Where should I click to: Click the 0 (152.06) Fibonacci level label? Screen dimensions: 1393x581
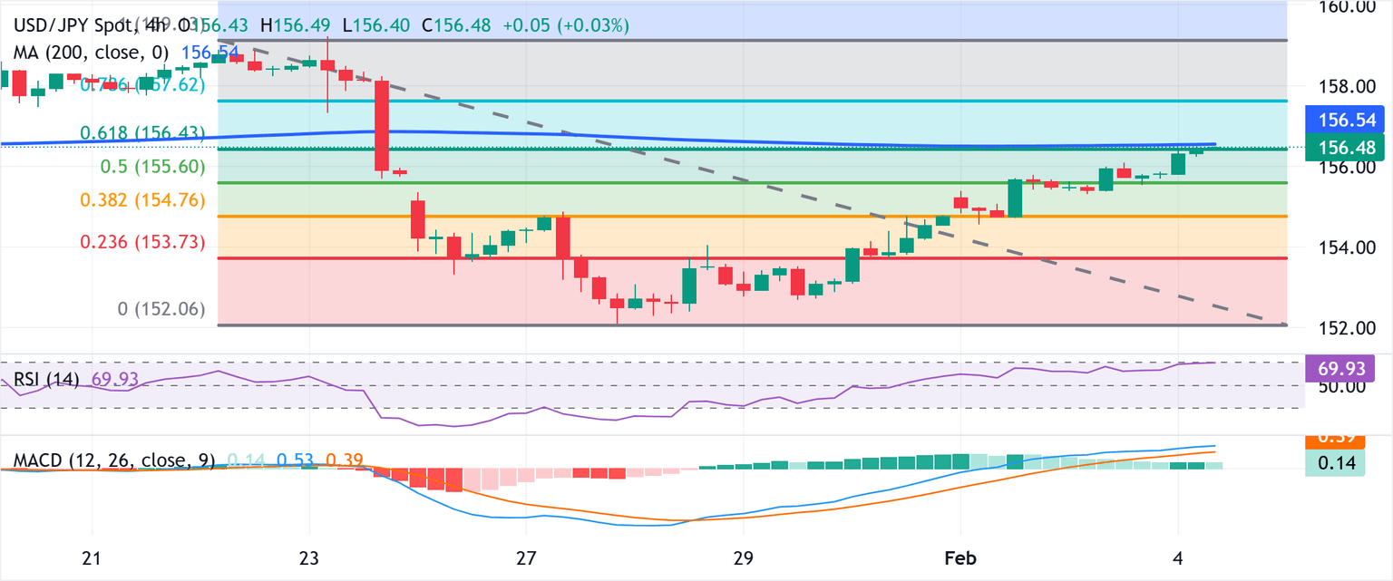160,308
